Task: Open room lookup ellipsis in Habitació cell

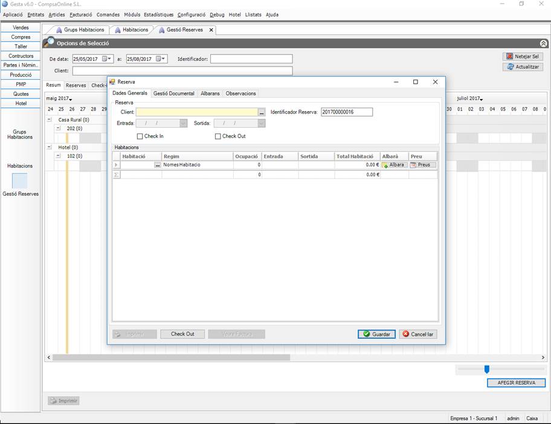Action: [158, 165]
